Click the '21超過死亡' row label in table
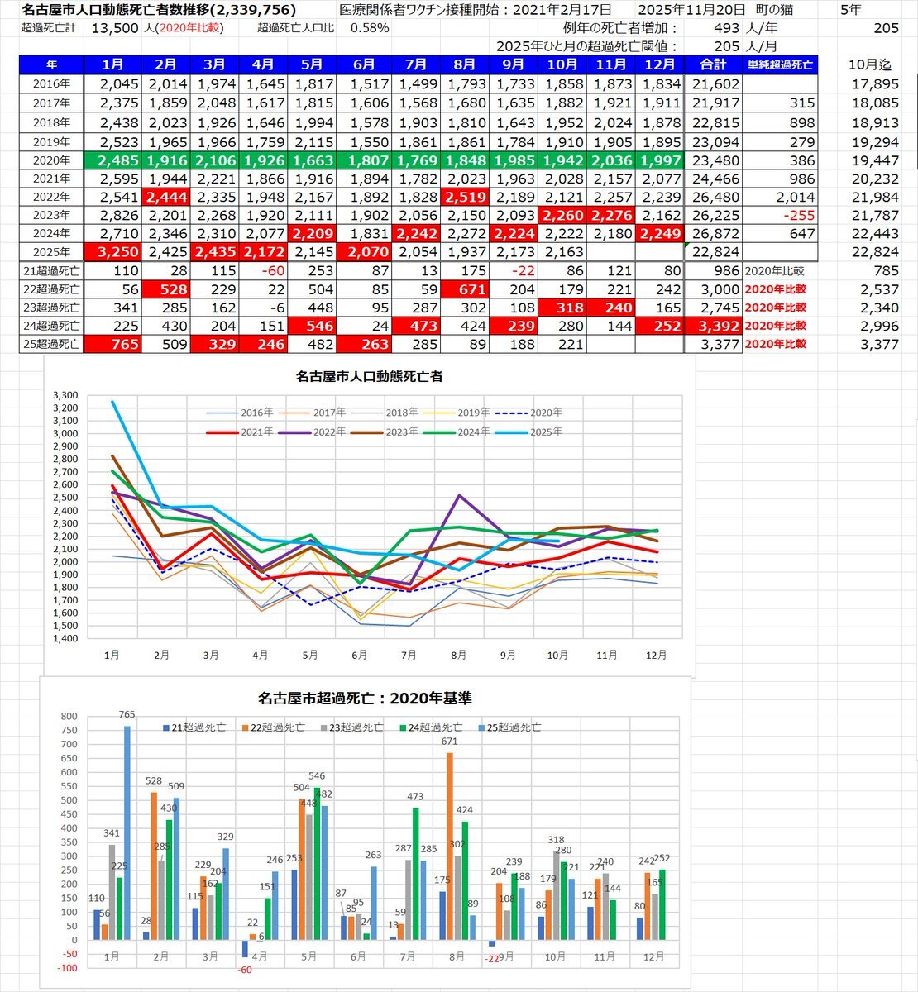The height and width of the screenshot is (992, 918). [51, 270]
